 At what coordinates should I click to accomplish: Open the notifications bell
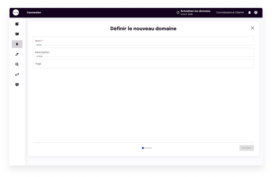pyautogui.click(x=249, y=13)
